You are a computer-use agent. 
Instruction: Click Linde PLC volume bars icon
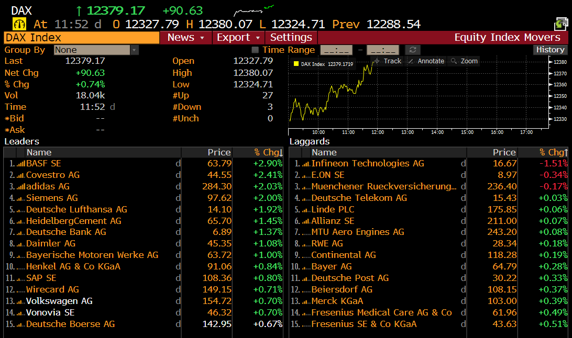point(306,210)
